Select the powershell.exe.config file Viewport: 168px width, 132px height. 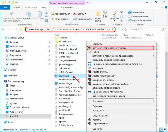click(67, 80)
